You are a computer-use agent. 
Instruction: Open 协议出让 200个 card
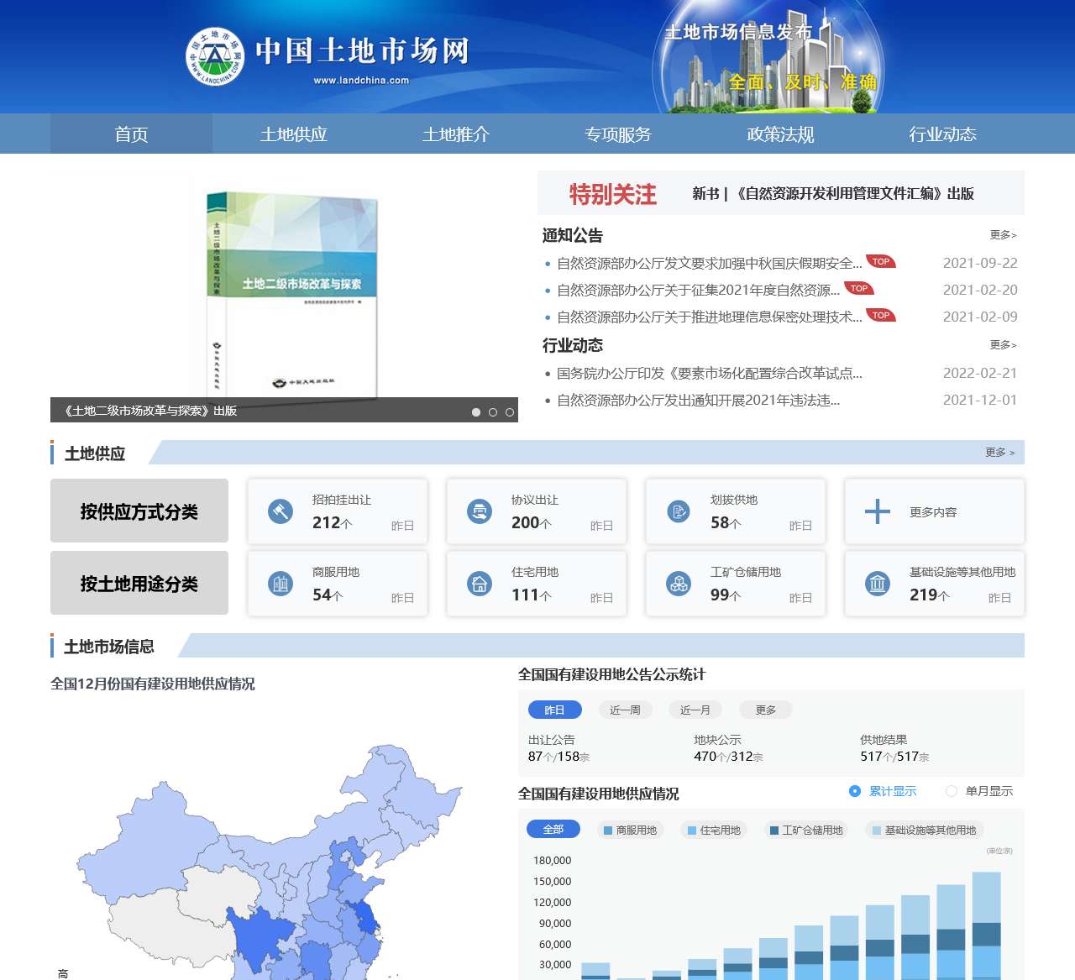click(x=537, y=511)
